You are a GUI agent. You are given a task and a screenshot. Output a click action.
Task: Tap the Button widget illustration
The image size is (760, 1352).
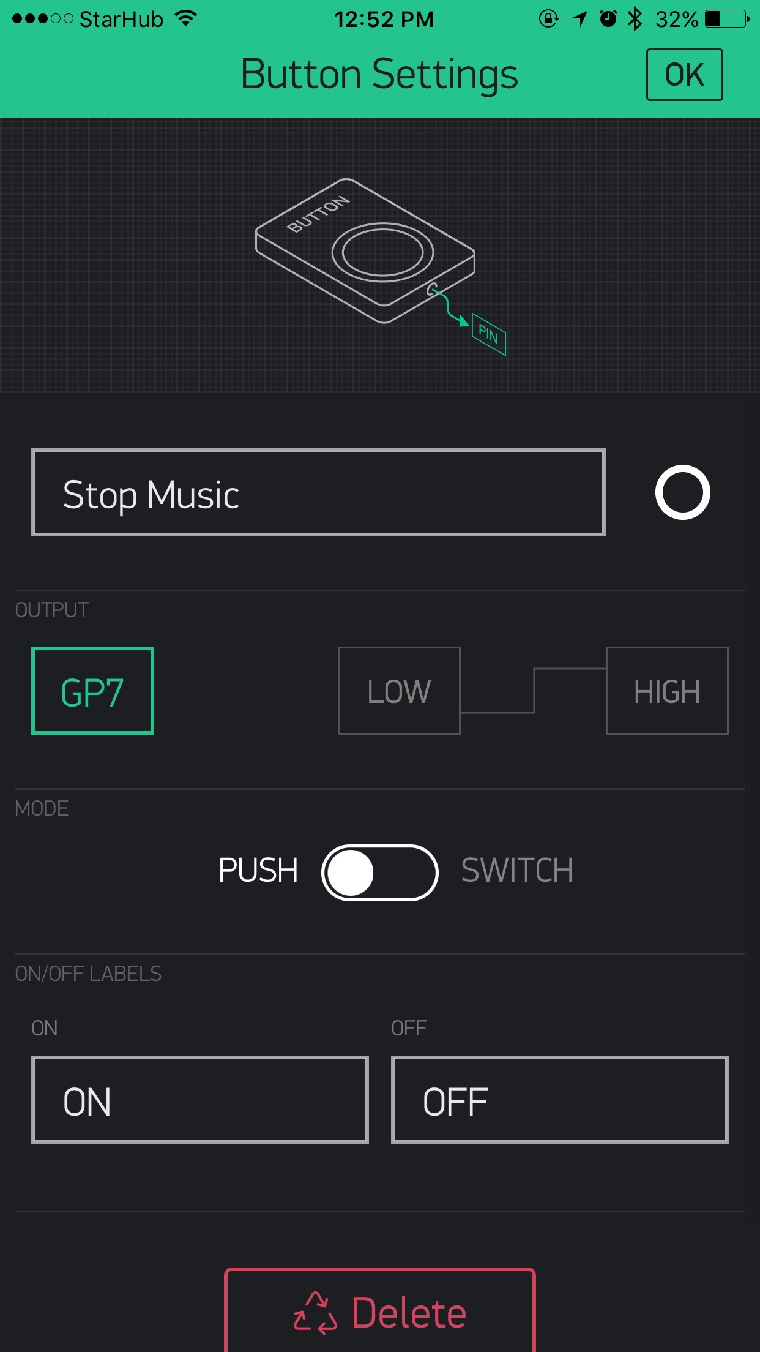[365, 250]
